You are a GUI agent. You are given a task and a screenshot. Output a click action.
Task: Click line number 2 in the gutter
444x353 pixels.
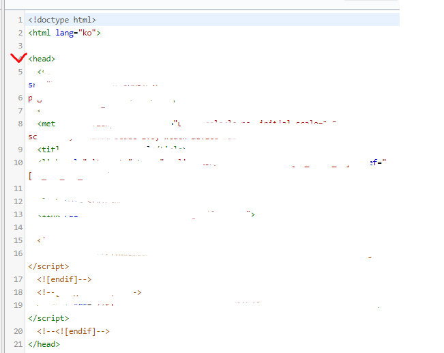pos(20,33)
